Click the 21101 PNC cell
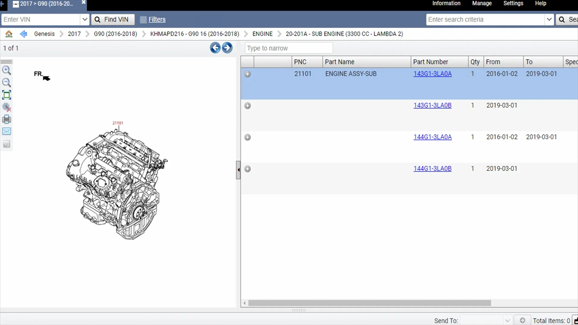The height and width of the screenshot is (325, 578). [x=303, y=74]
